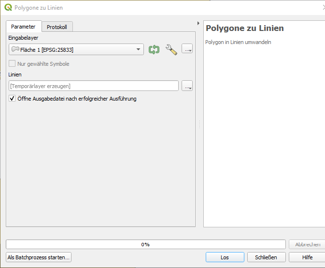The height and width of the screenshot is (268, 325).
Task: Click the Schließen button
Action: [266, 257]
